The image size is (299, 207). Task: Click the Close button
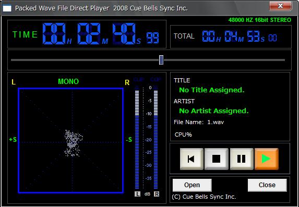pos(267,185)
